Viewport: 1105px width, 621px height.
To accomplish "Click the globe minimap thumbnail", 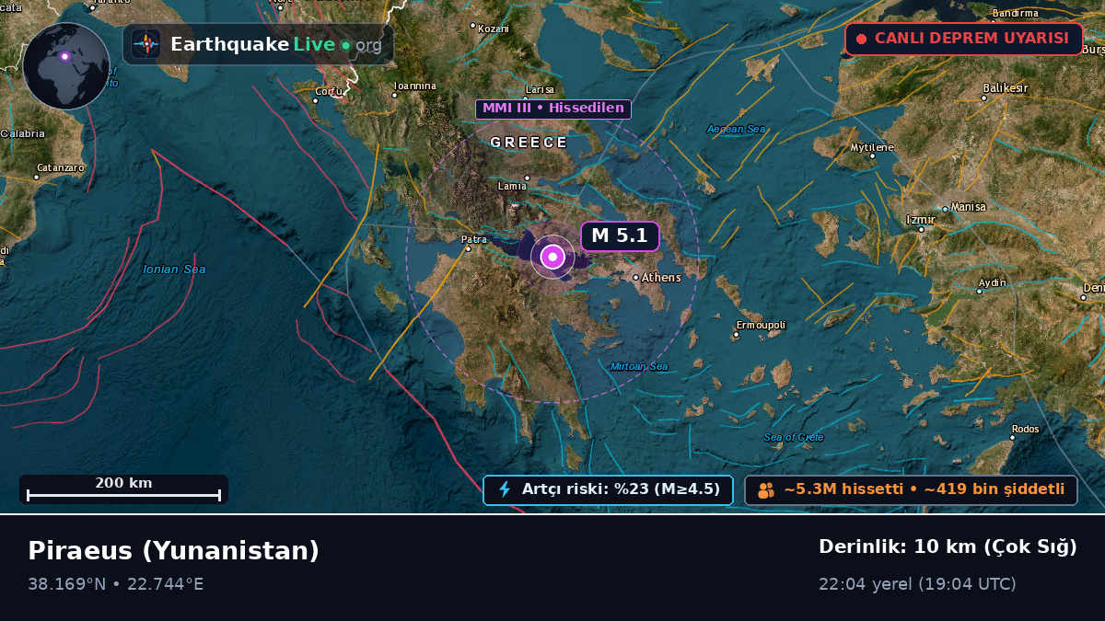I will 66,66.
